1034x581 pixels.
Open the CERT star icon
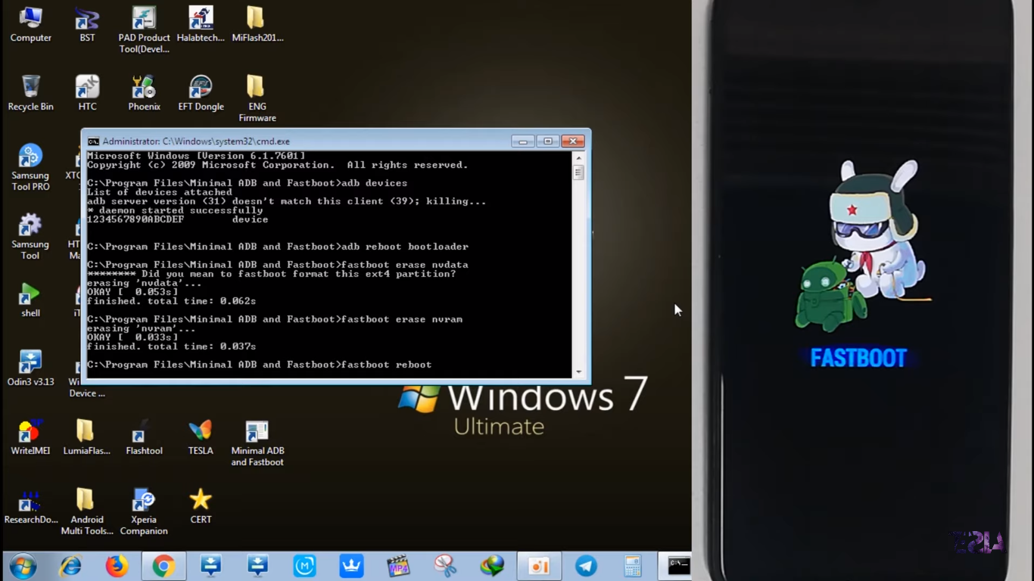tap(201, 506)
